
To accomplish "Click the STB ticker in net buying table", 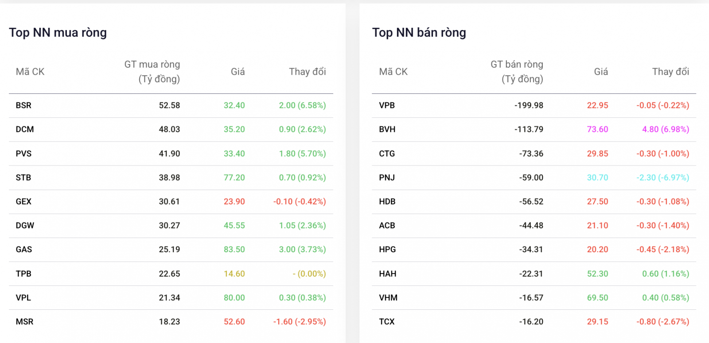I will (x=23, y=177).
